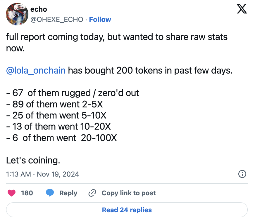Click the "6 of them went 20-100X" line
Screen dimensions: 255x223
pyautogui.click(x=61, y=138)
